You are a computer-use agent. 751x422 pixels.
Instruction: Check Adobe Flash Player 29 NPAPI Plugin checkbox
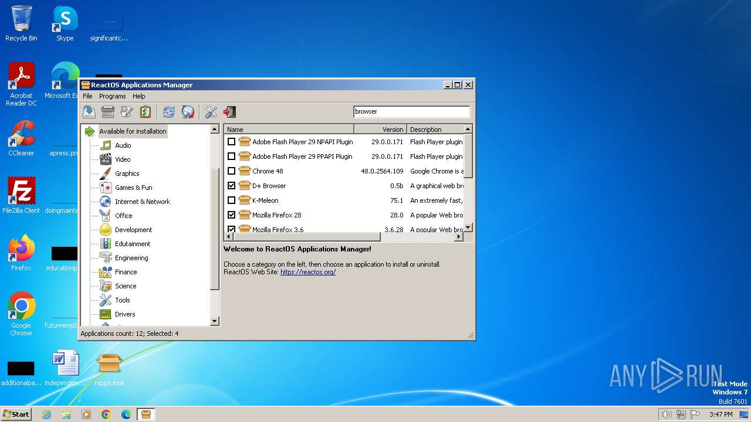pos(231,142)
